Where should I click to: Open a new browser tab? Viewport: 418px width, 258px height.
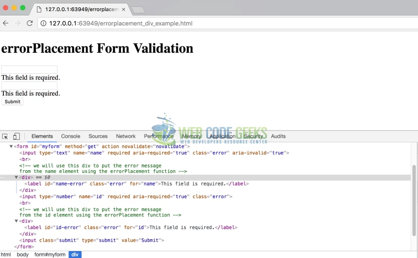coord(138,10)
